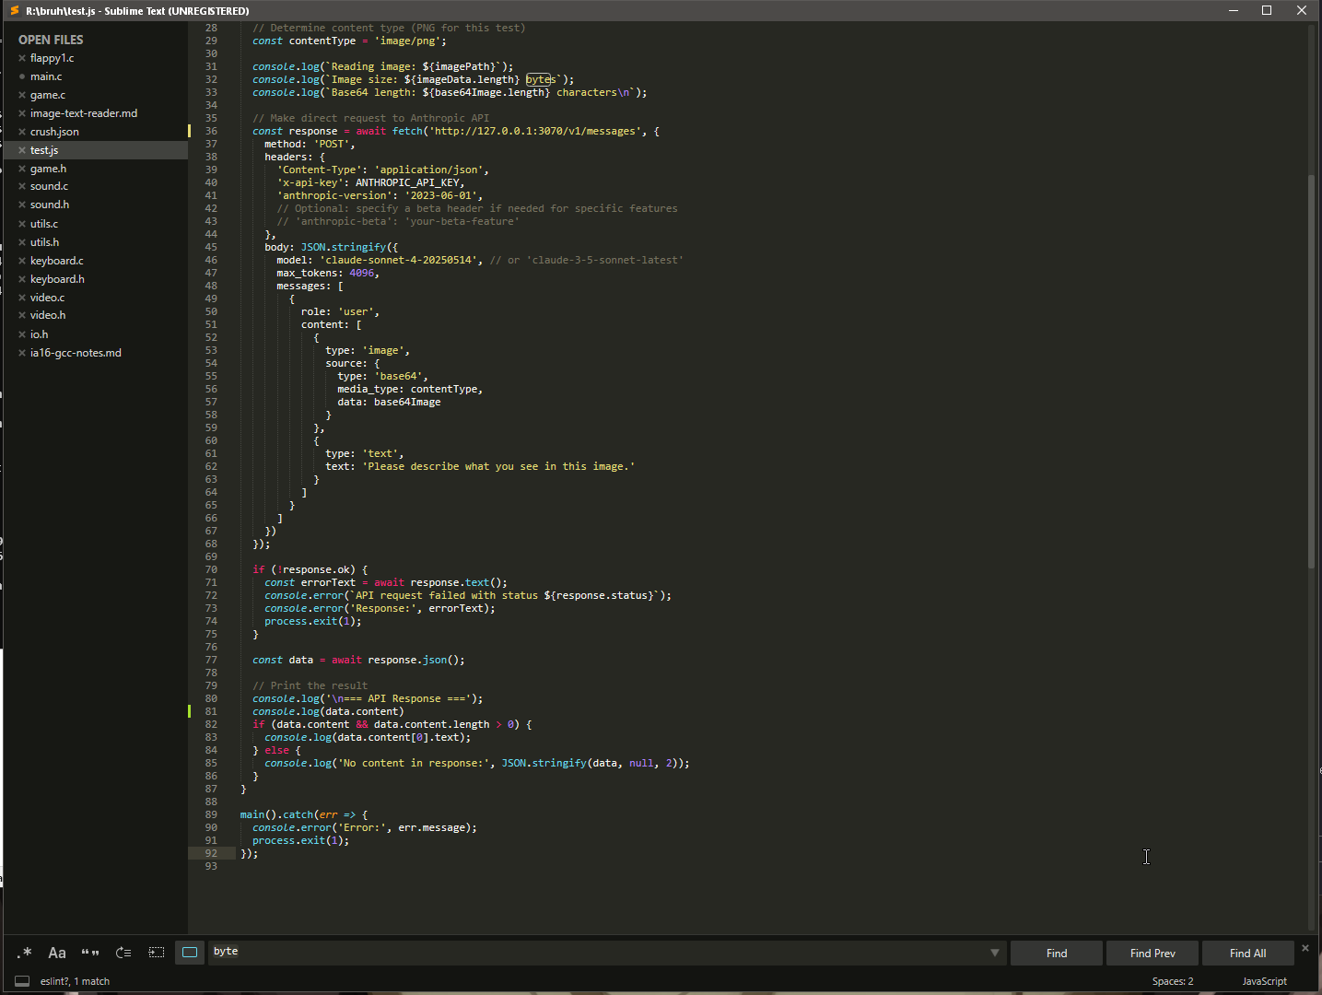The height and width of the screenshot is (995, 1322).
Task: Close flappy1.c using its X icon
Action: pyautogui.click(x=22, y=58)
